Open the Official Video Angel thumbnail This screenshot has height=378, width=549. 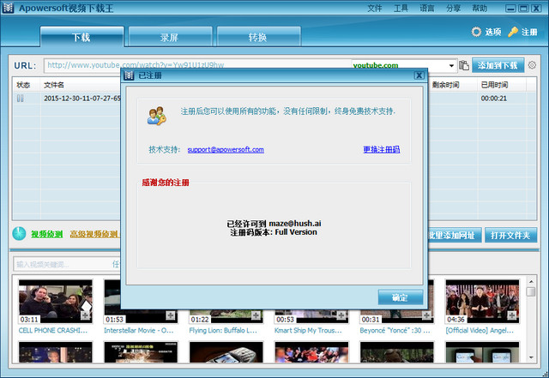tap(482, 302)
